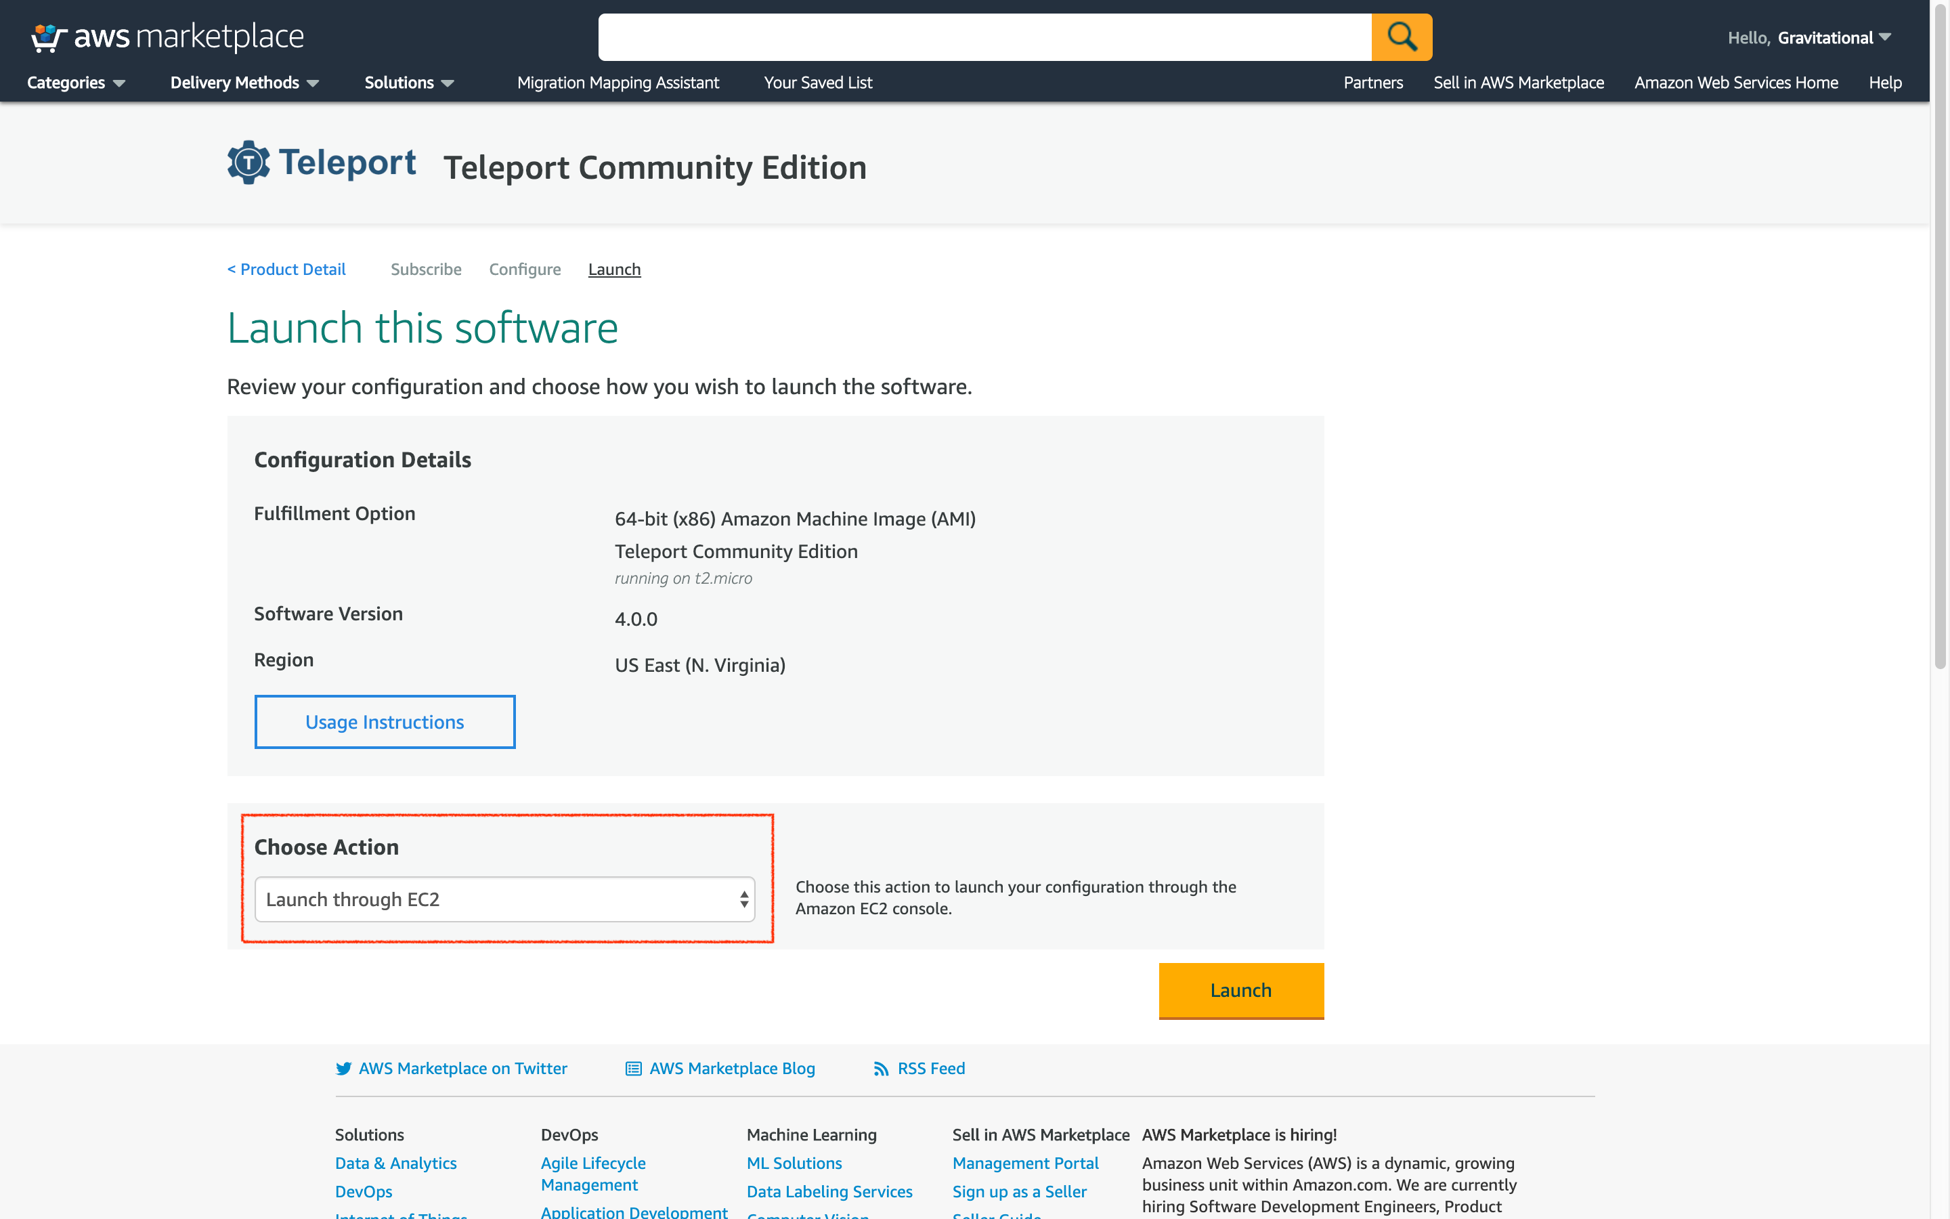Go to Migration Mapping Assistant
This screenshot has height=1219, width=1950.
pyautogui.click(x=618, y=82)
